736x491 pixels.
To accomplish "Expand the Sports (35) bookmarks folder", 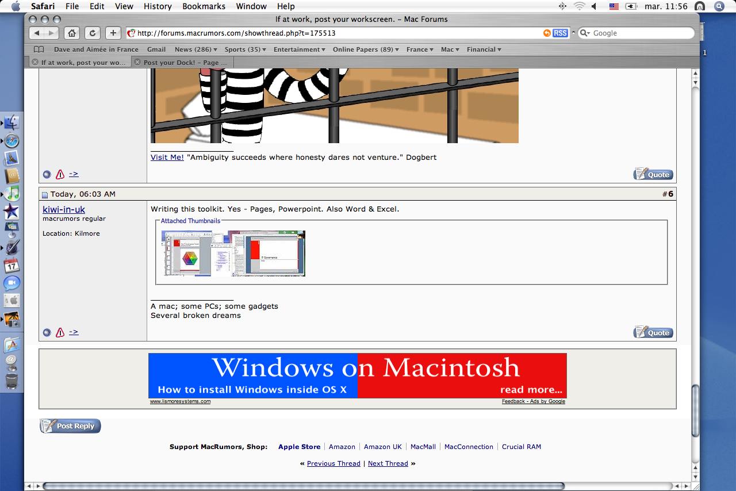I will coord(245,49).
